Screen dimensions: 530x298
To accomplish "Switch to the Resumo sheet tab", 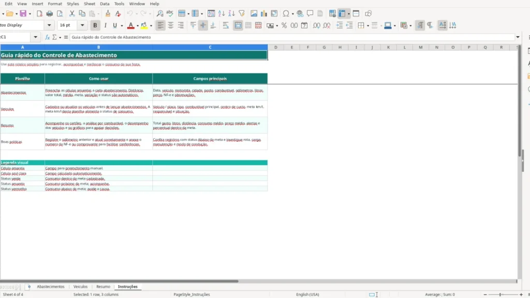I will 103,287.
